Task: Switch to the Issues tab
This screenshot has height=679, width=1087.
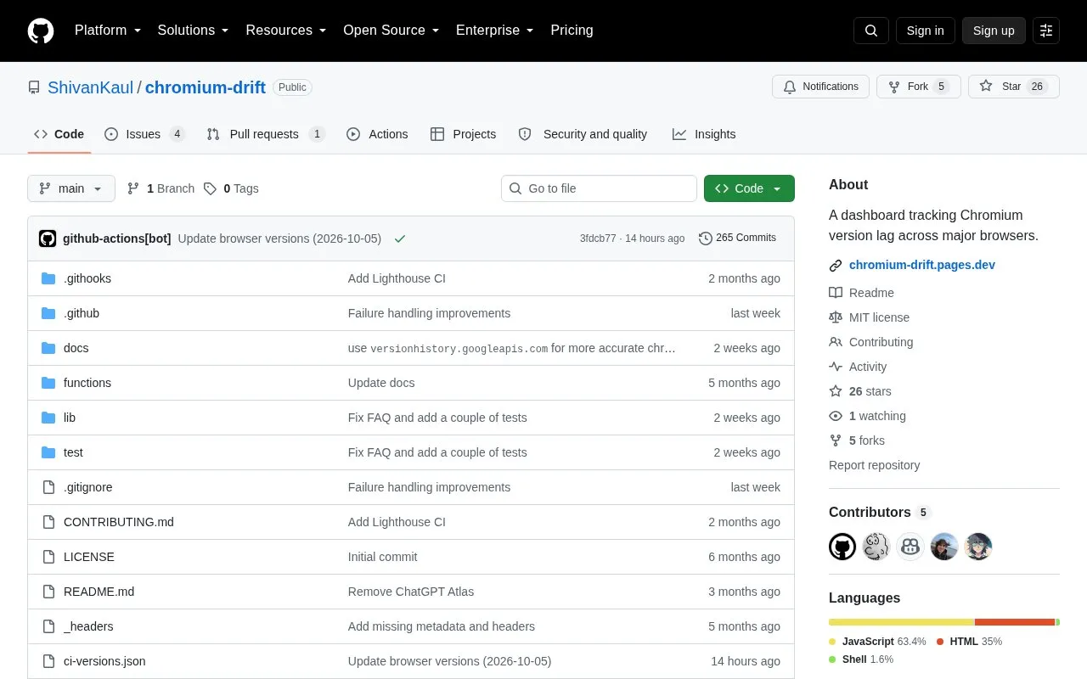Action: click(x=144, y=134)
